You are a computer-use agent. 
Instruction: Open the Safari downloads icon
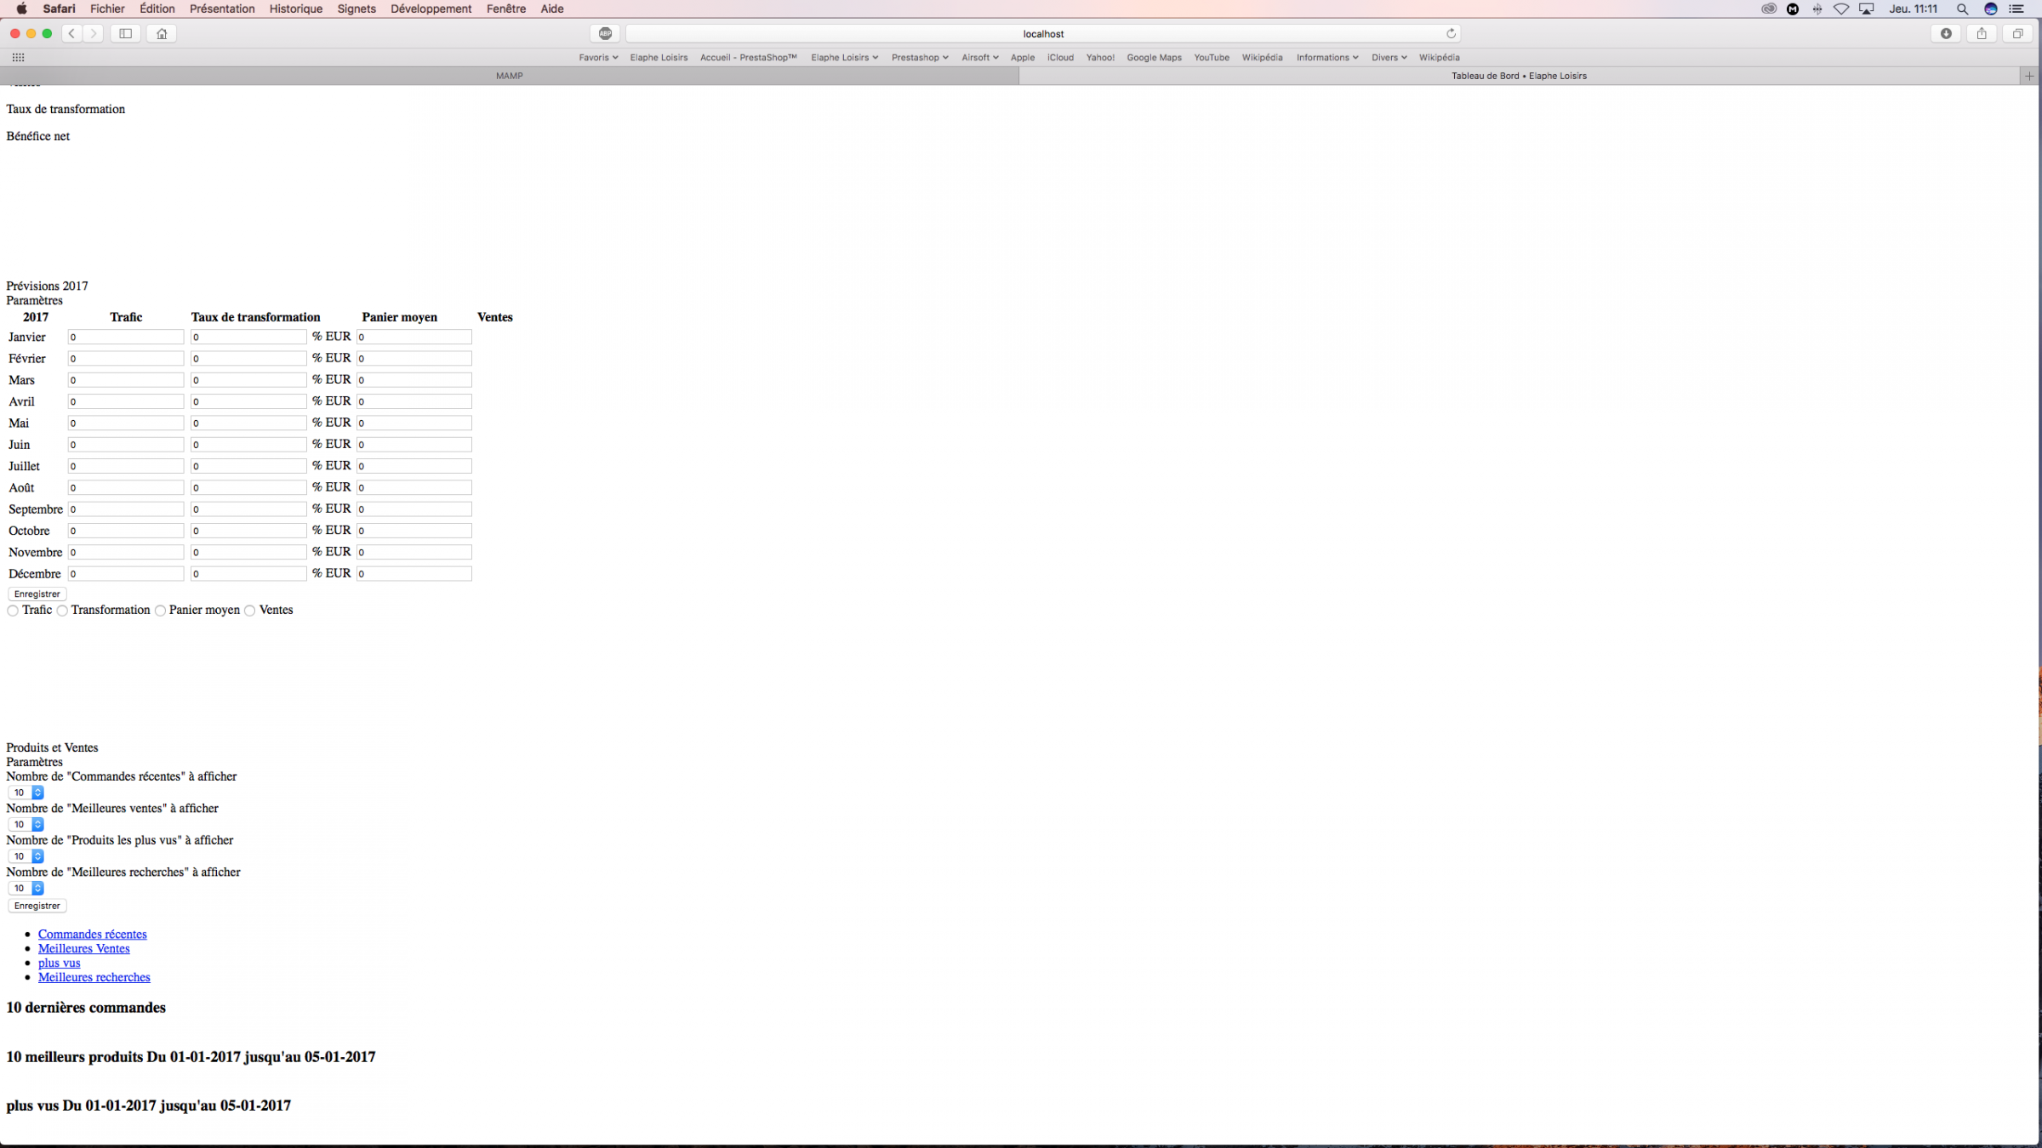[1946, 33]
